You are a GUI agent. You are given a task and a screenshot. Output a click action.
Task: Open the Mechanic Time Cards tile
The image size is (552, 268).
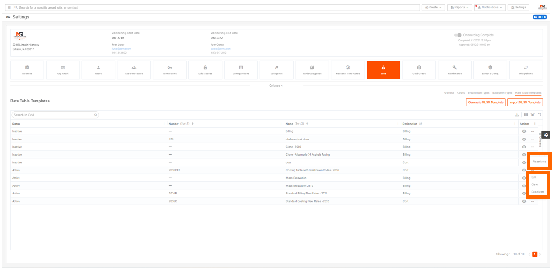click(348, 70)
